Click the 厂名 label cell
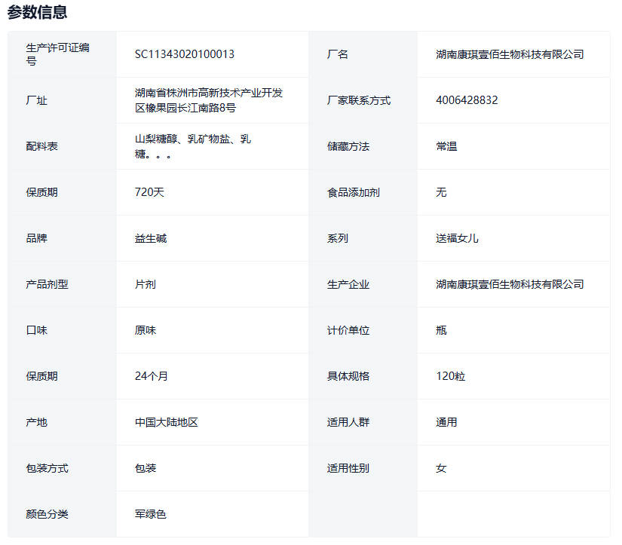622x545 pixels. [x=337, y=54]
